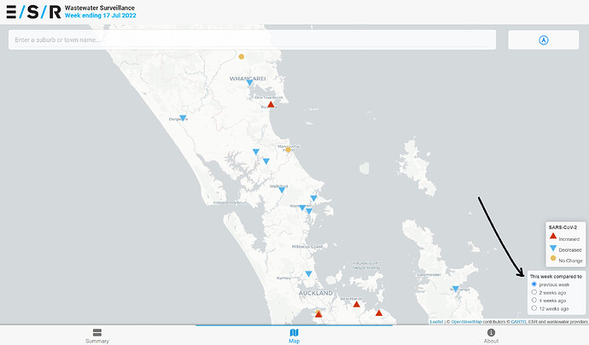This screenshot has height=345, width=589.
Task: Switch to the Map tab
Action: coord(294,335)
